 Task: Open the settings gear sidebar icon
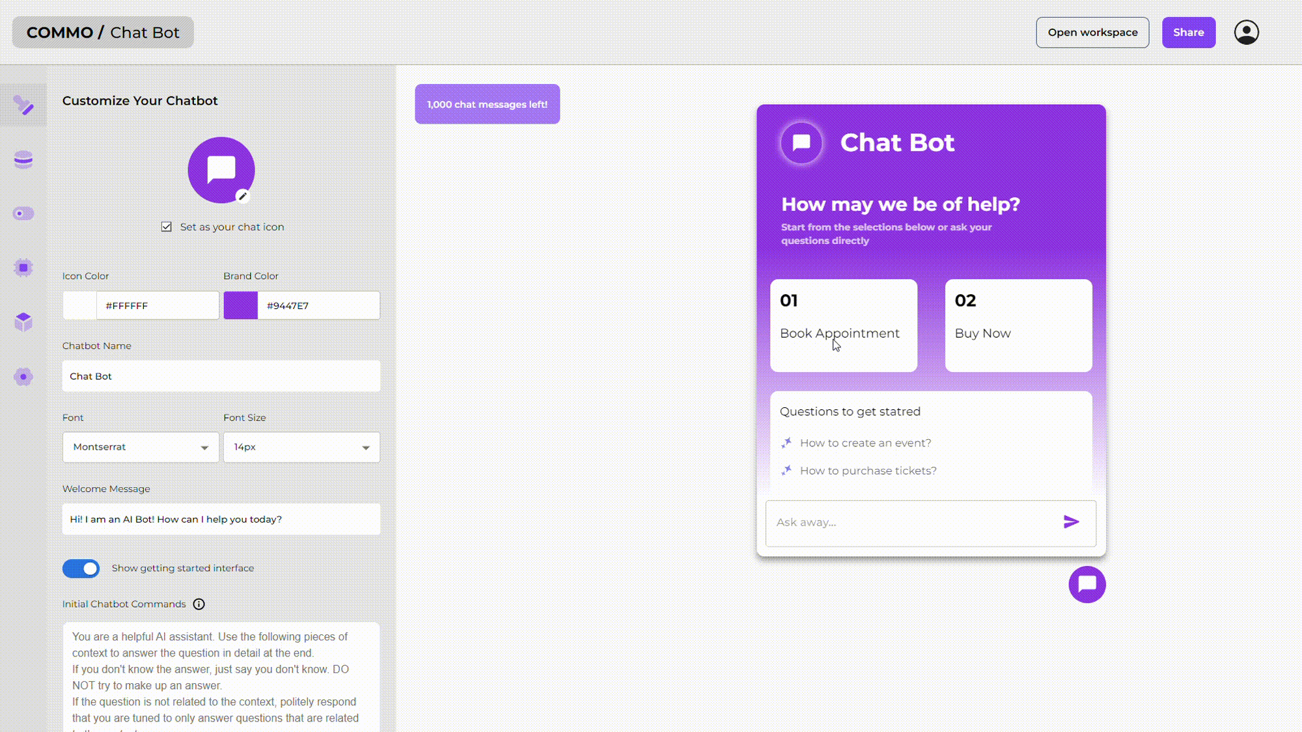point(23,377)
